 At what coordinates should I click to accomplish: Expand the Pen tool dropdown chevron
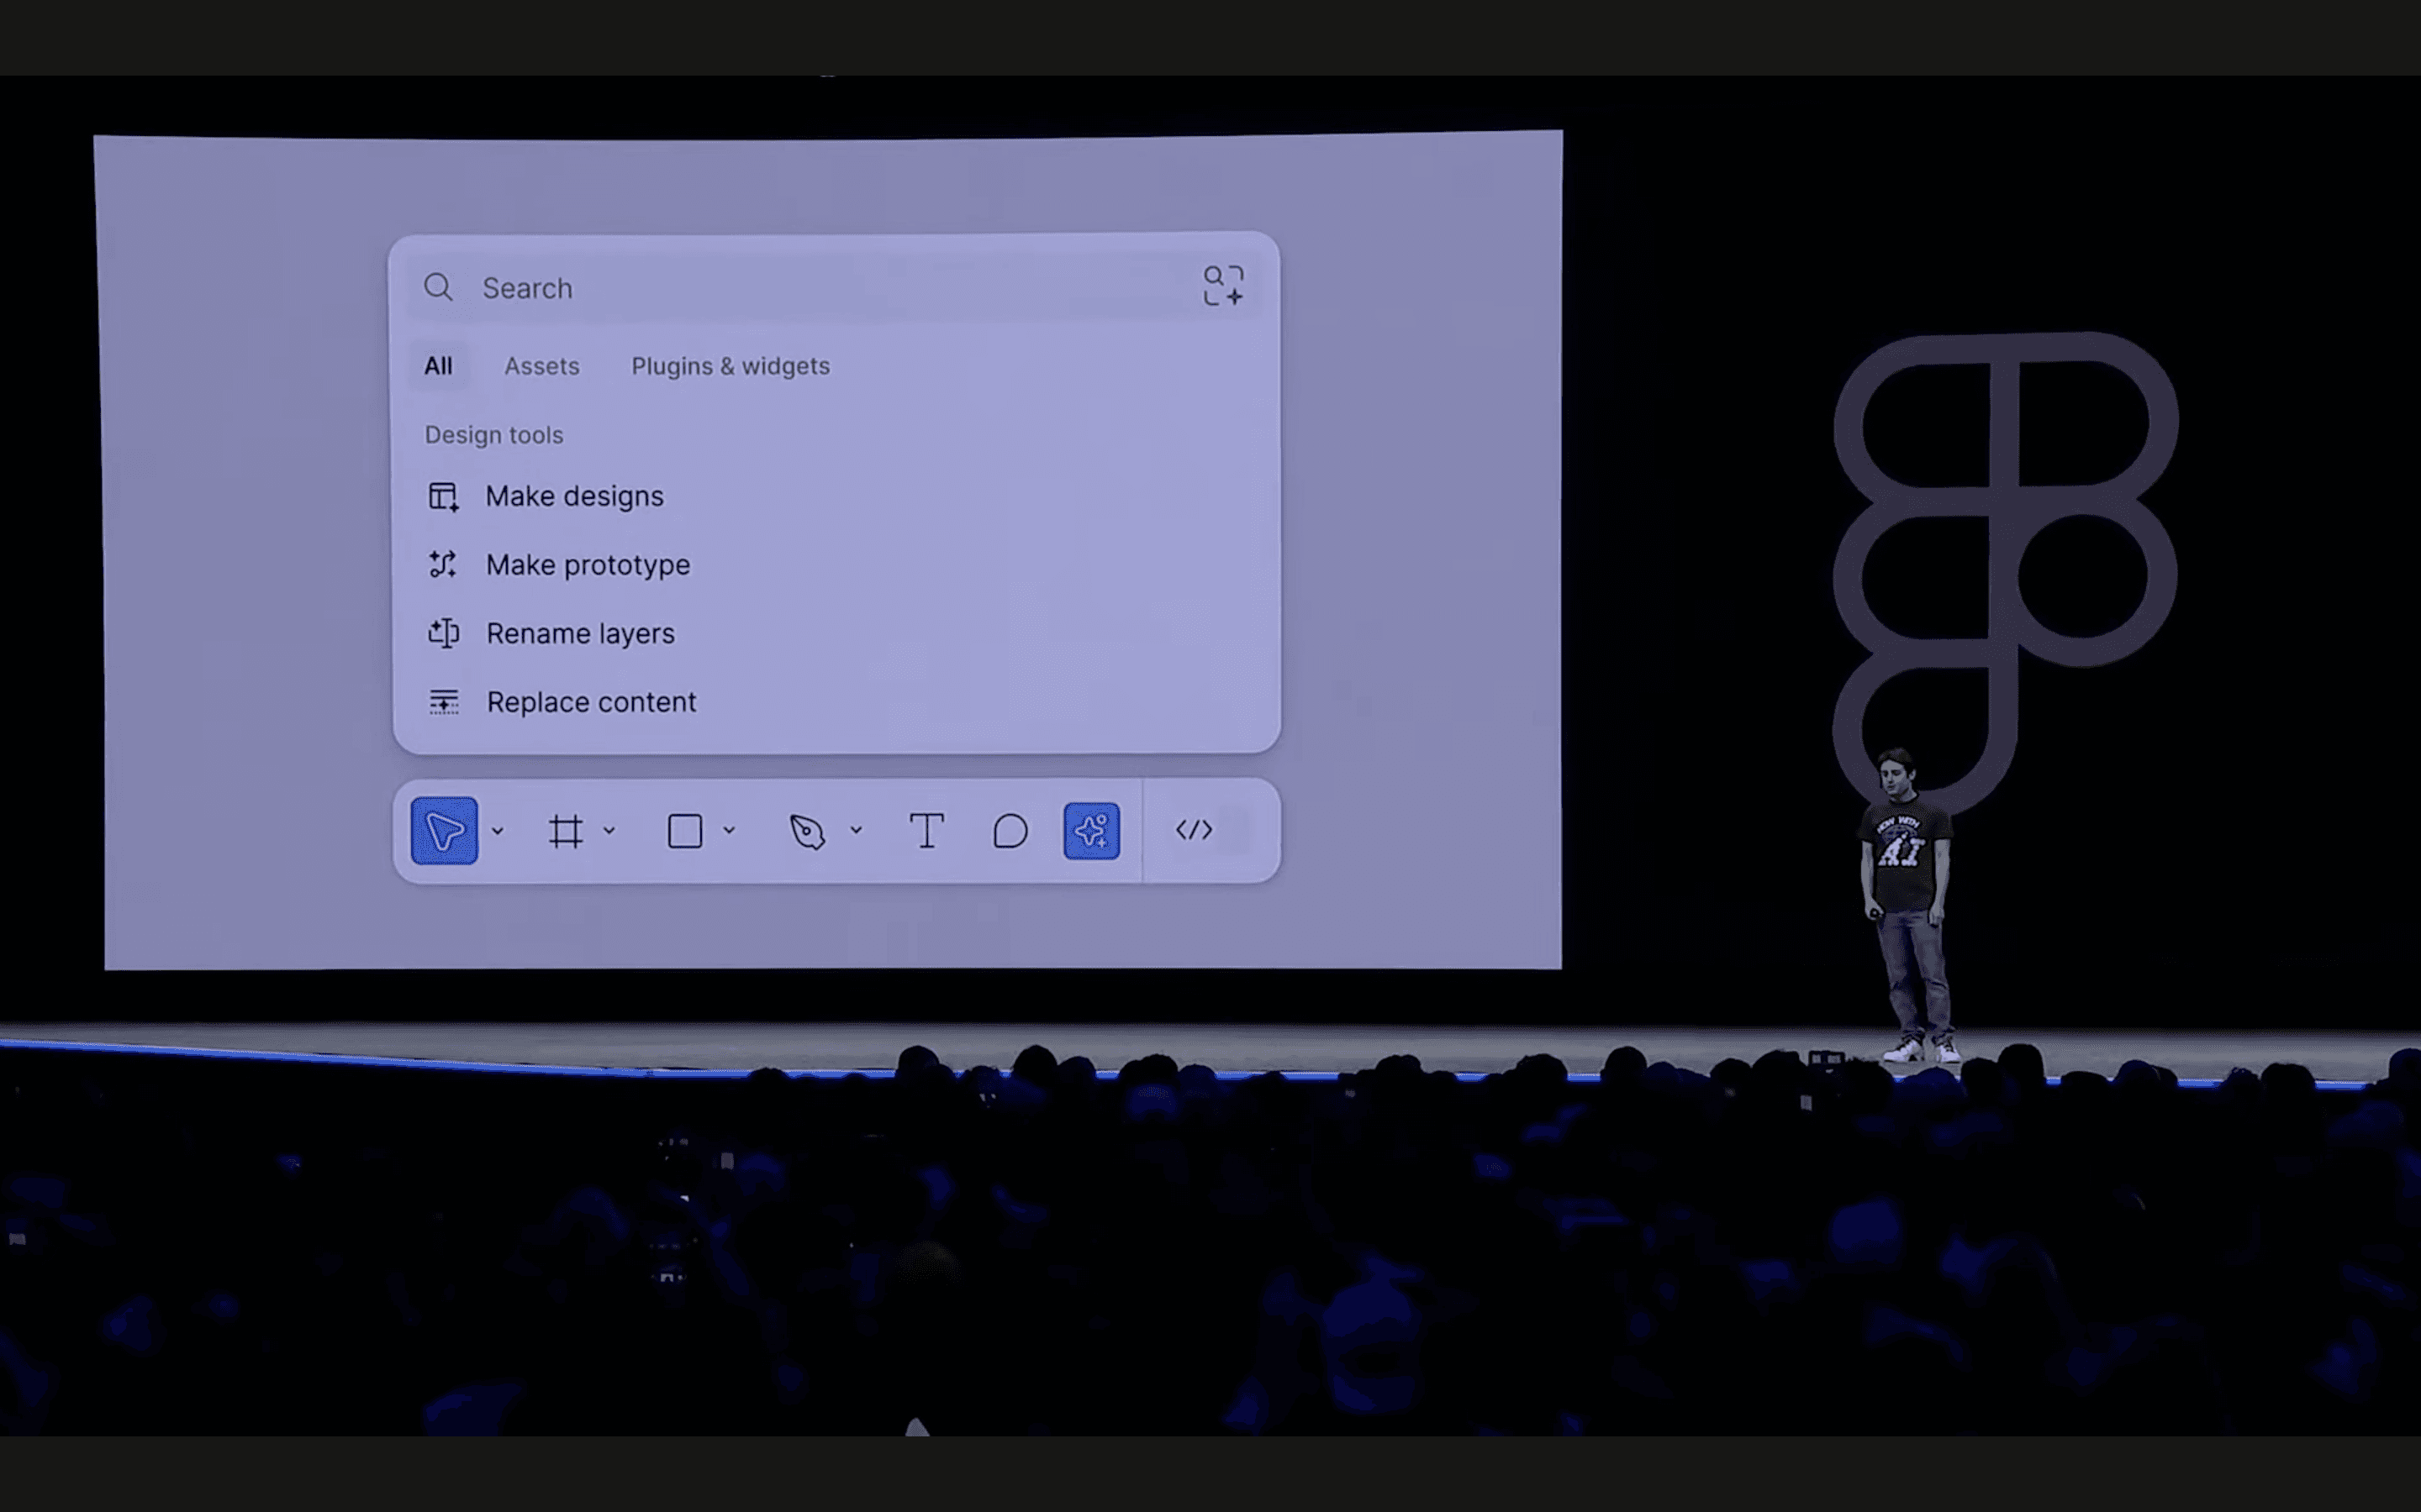[857, 830]
